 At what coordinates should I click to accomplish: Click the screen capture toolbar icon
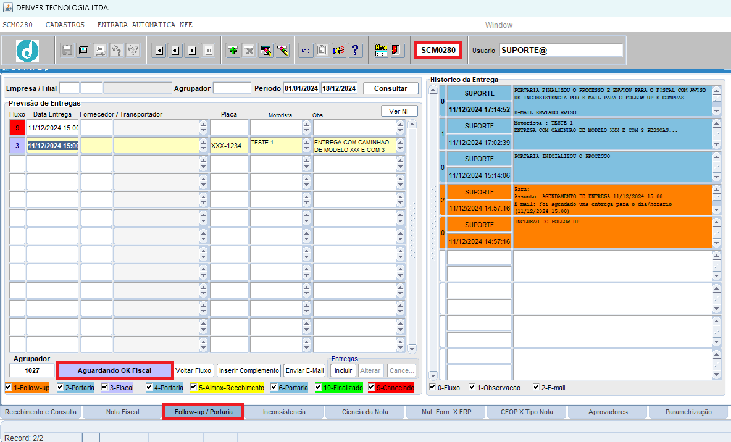click(84, 51)
